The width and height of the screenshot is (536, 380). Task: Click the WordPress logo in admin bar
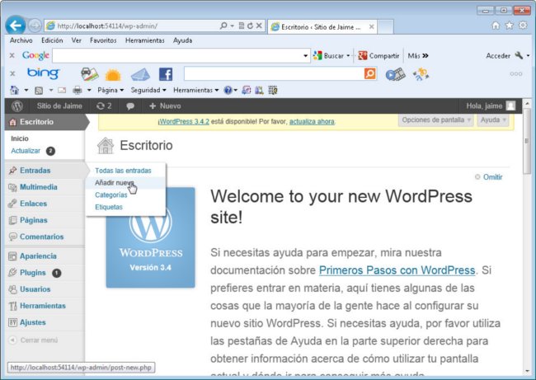[x=17, y=106]
